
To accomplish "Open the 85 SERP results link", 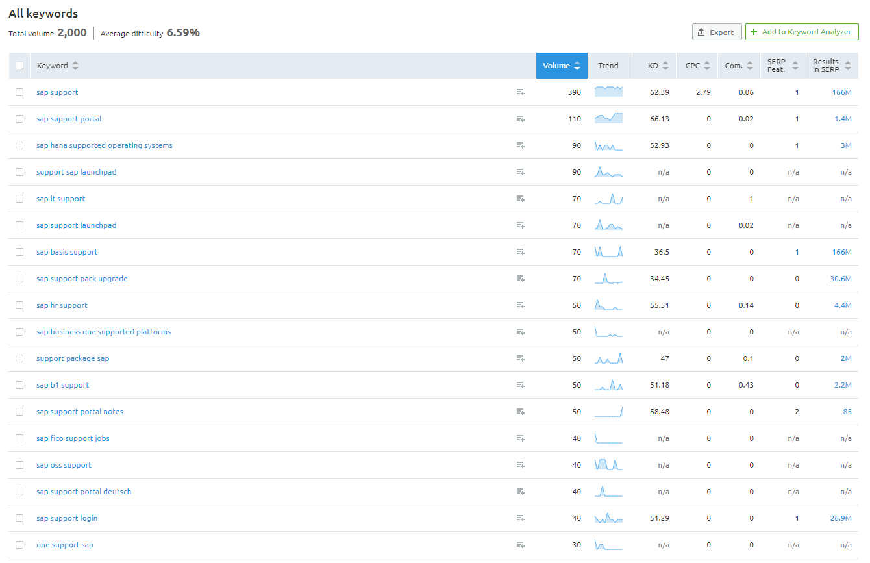I will pos(847,412).
